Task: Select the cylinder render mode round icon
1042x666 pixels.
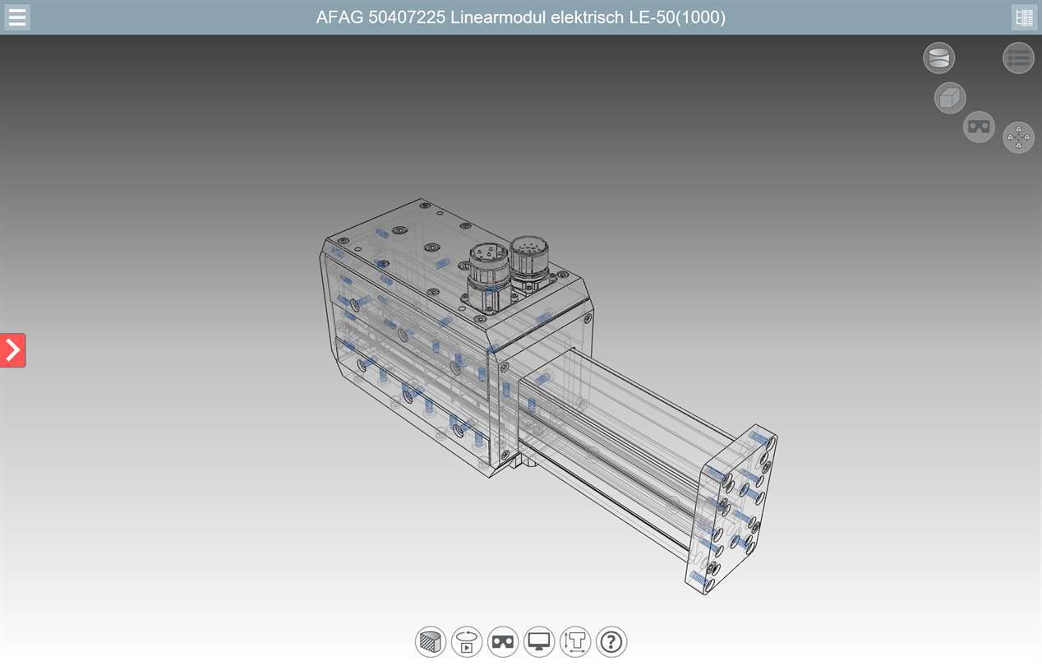Action: [x=939, y=58]
